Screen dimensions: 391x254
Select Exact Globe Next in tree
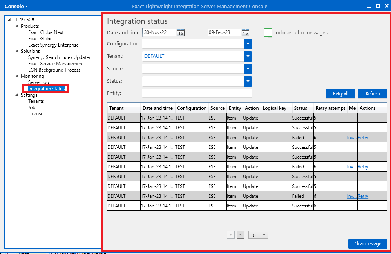46,32
